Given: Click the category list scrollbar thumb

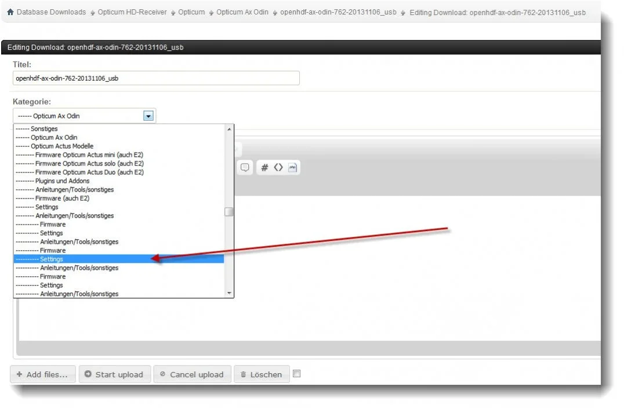Looking at the screenshot, I should (x=229, y=212).
